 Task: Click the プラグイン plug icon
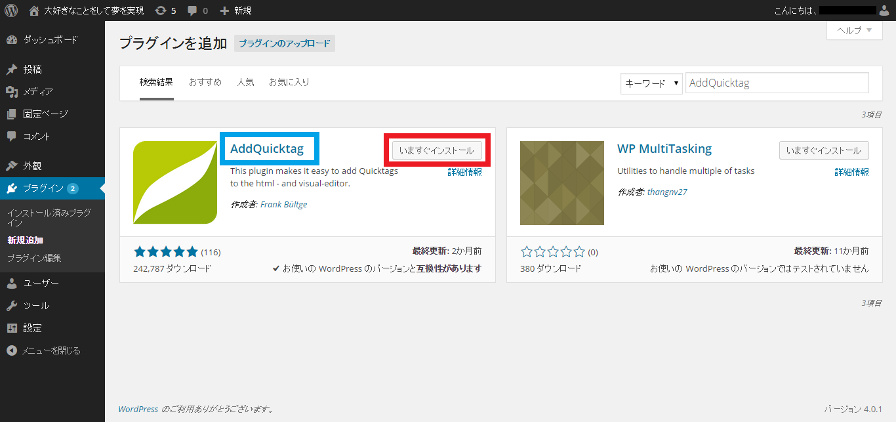click(12, 188)
